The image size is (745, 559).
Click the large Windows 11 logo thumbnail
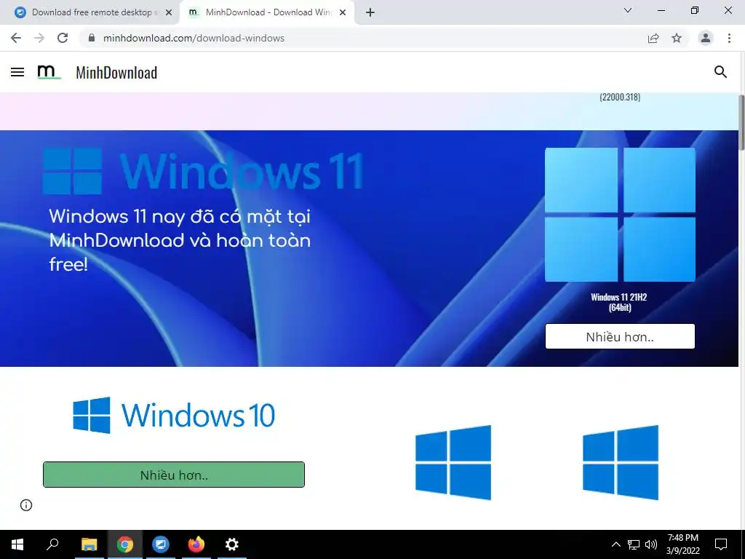tap(620, 215)
